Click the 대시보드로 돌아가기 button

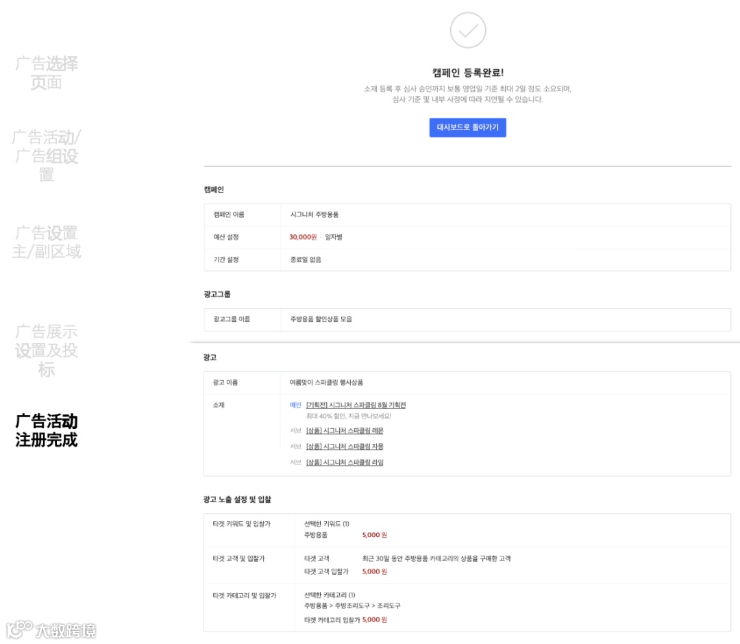tap(468, 127)
